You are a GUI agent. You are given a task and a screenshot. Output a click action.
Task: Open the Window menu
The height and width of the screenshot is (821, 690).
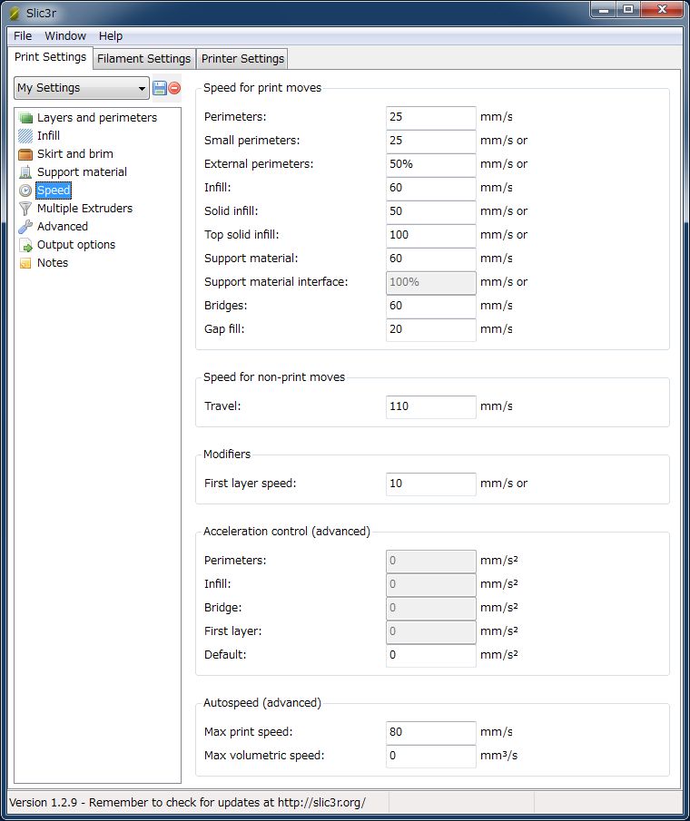[65, 36]
